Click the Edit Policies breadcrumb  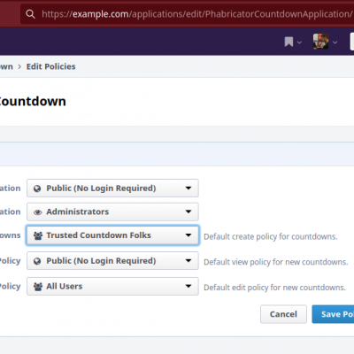coord(51,66)
